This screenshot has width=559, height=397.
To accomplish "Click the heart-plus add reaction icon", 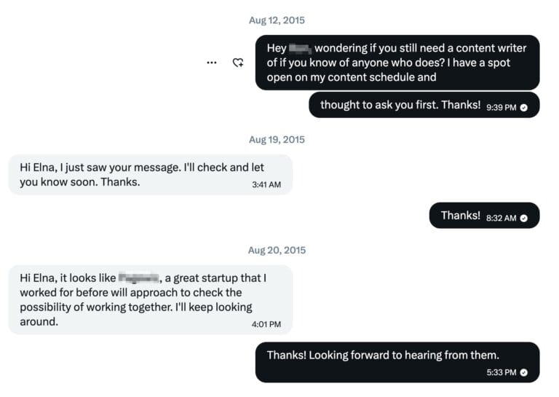I will tap(237, 63).
